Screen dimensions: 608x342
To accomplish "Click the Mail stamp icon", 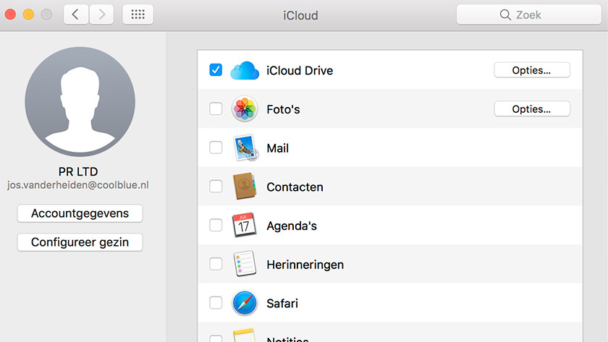I will (245, 148).
